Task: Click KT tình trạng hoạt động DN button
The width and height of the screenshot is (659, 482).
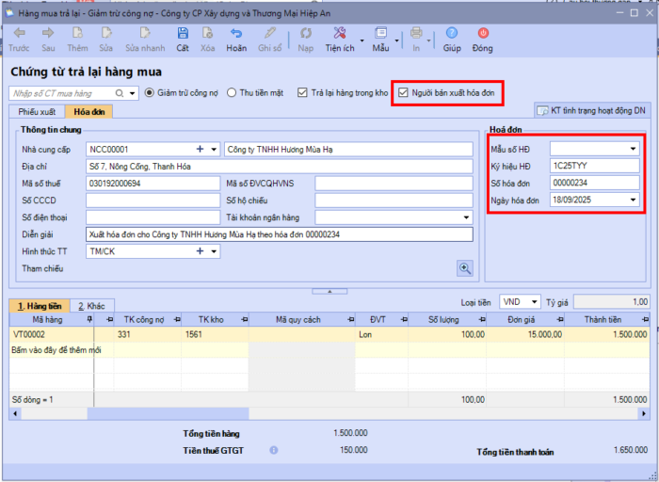Action: (591, 110)
